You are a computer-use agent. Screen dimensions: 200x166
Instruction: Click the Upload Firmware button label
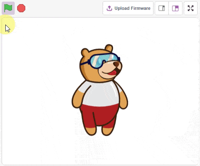[x=132, y=8]
